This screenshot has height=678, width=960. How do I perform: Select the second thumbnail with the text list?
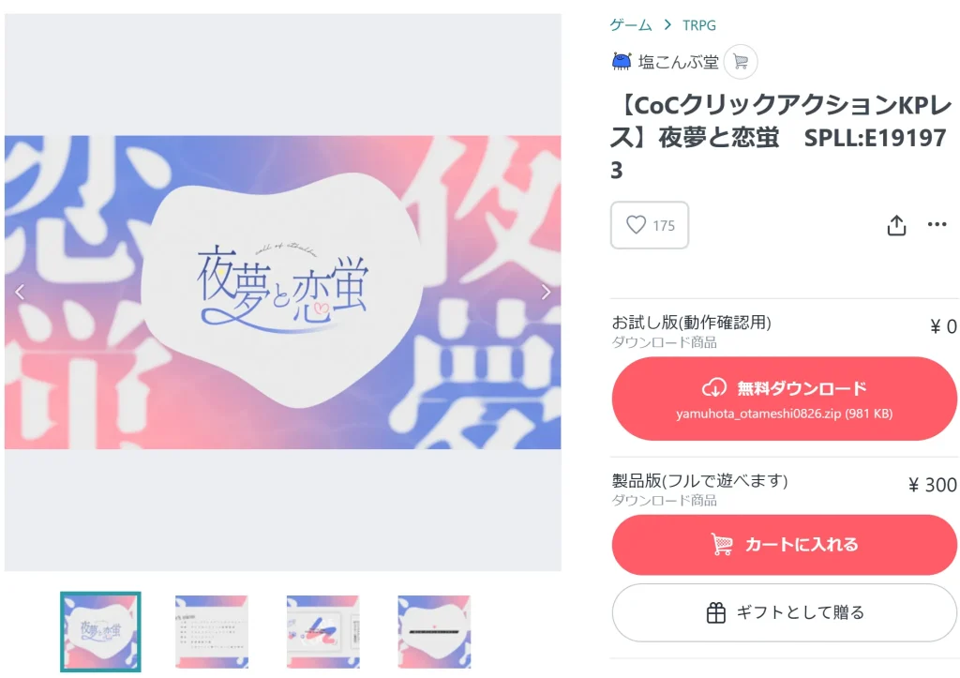click(212, 631)
